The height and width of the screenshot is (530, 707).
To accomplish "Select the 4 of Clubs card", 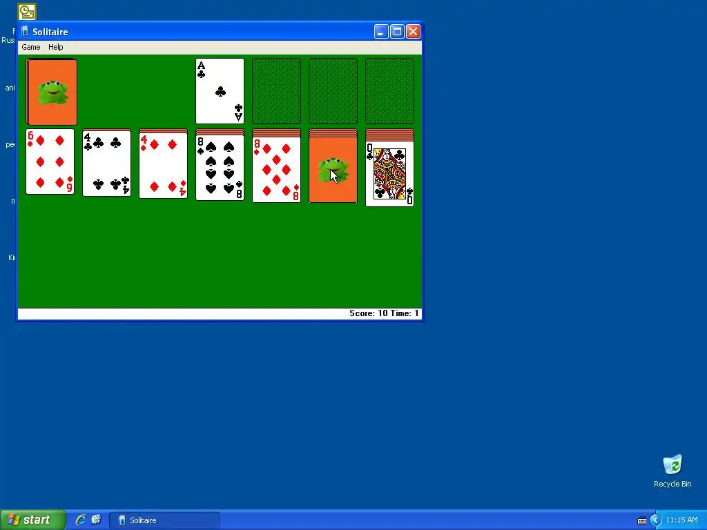I will [107, 164].
